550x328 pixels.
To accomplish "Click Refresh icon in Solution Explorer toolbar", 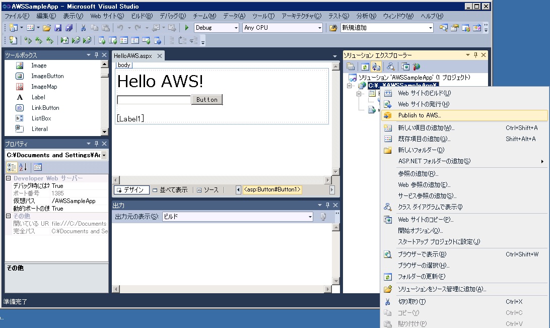I will [x=365, y=67].
